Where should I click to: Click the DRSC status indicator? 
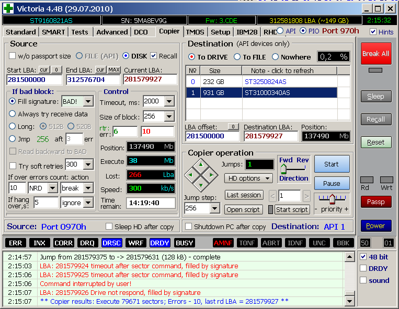(x=111, y=243)
